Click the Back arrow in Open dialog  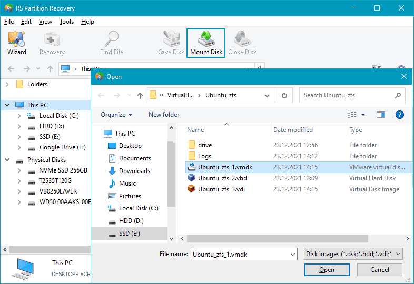[x=101, y=95]
